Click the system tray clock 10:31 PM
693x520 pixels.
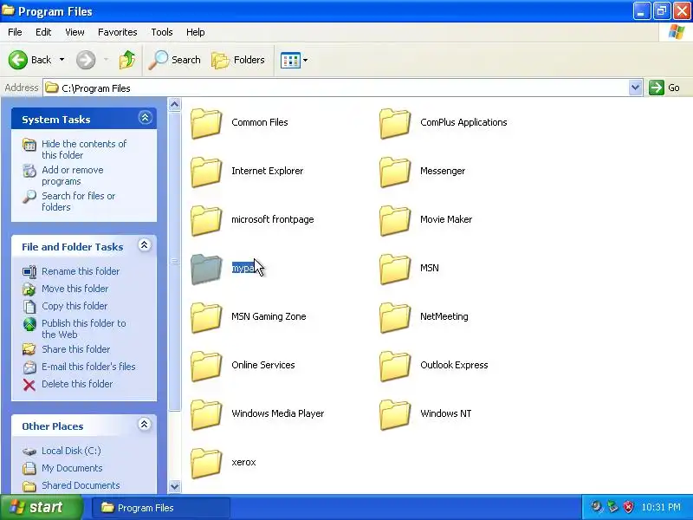(661, 507)
